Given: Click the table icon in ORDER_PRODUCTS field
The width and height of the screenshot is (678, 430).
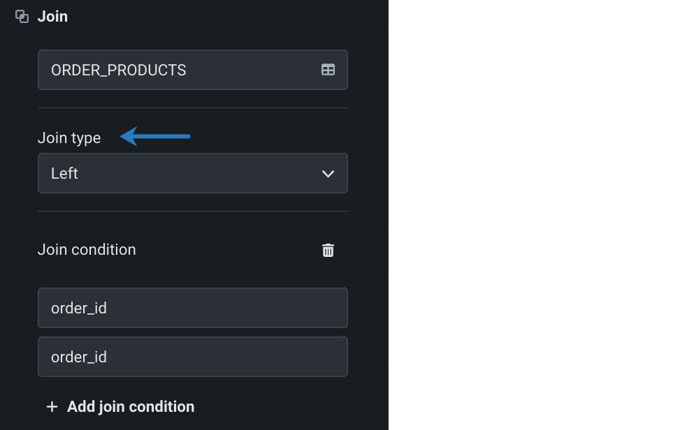Looking at the screenshot, I should tap(328, 70).
